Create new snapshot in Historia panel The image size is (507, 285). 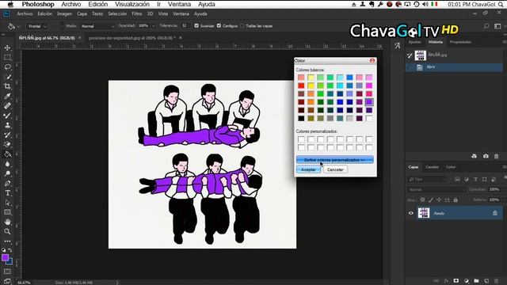click(x=486, y=156)
